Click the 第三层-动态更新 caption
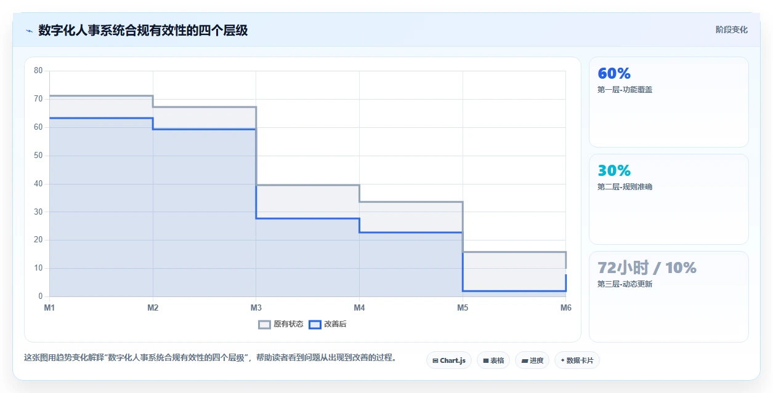Image resolution: width=773 pixels, height=393 pixels. pyautogui.click(x=625, y=284)
